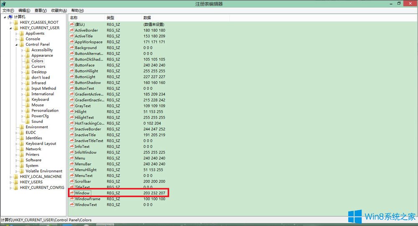Select the don't load key
The image size is (418, 226).
(41, 77)
